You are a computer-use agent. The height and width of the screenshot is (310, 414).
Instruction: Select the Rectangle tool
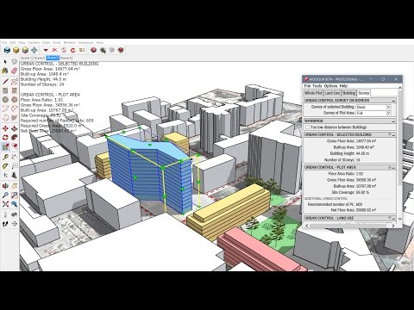[x=5, y=90]
